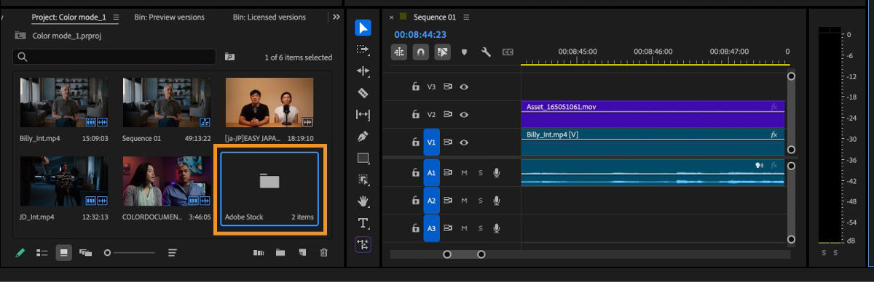The height and width of the screenshot is (282, 874).
Task: Toggle project writable pencil icon
Action: tap(20, 252)
